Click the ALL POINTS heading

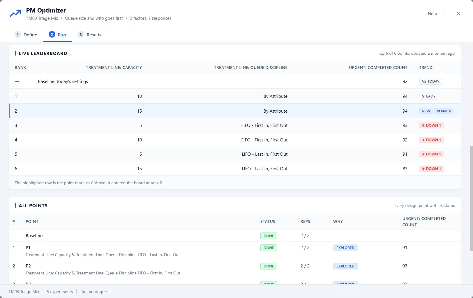coord(33,206)
